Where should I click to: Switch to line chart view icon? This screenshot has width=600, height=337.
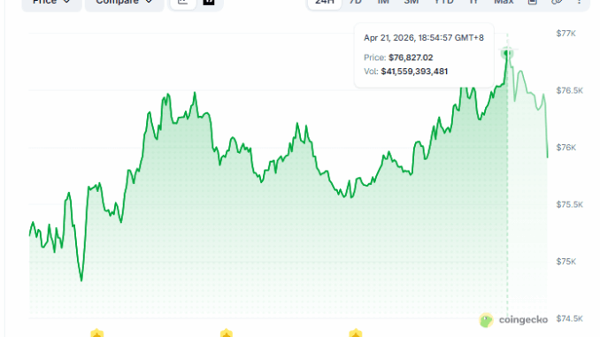tap(183, 3)
